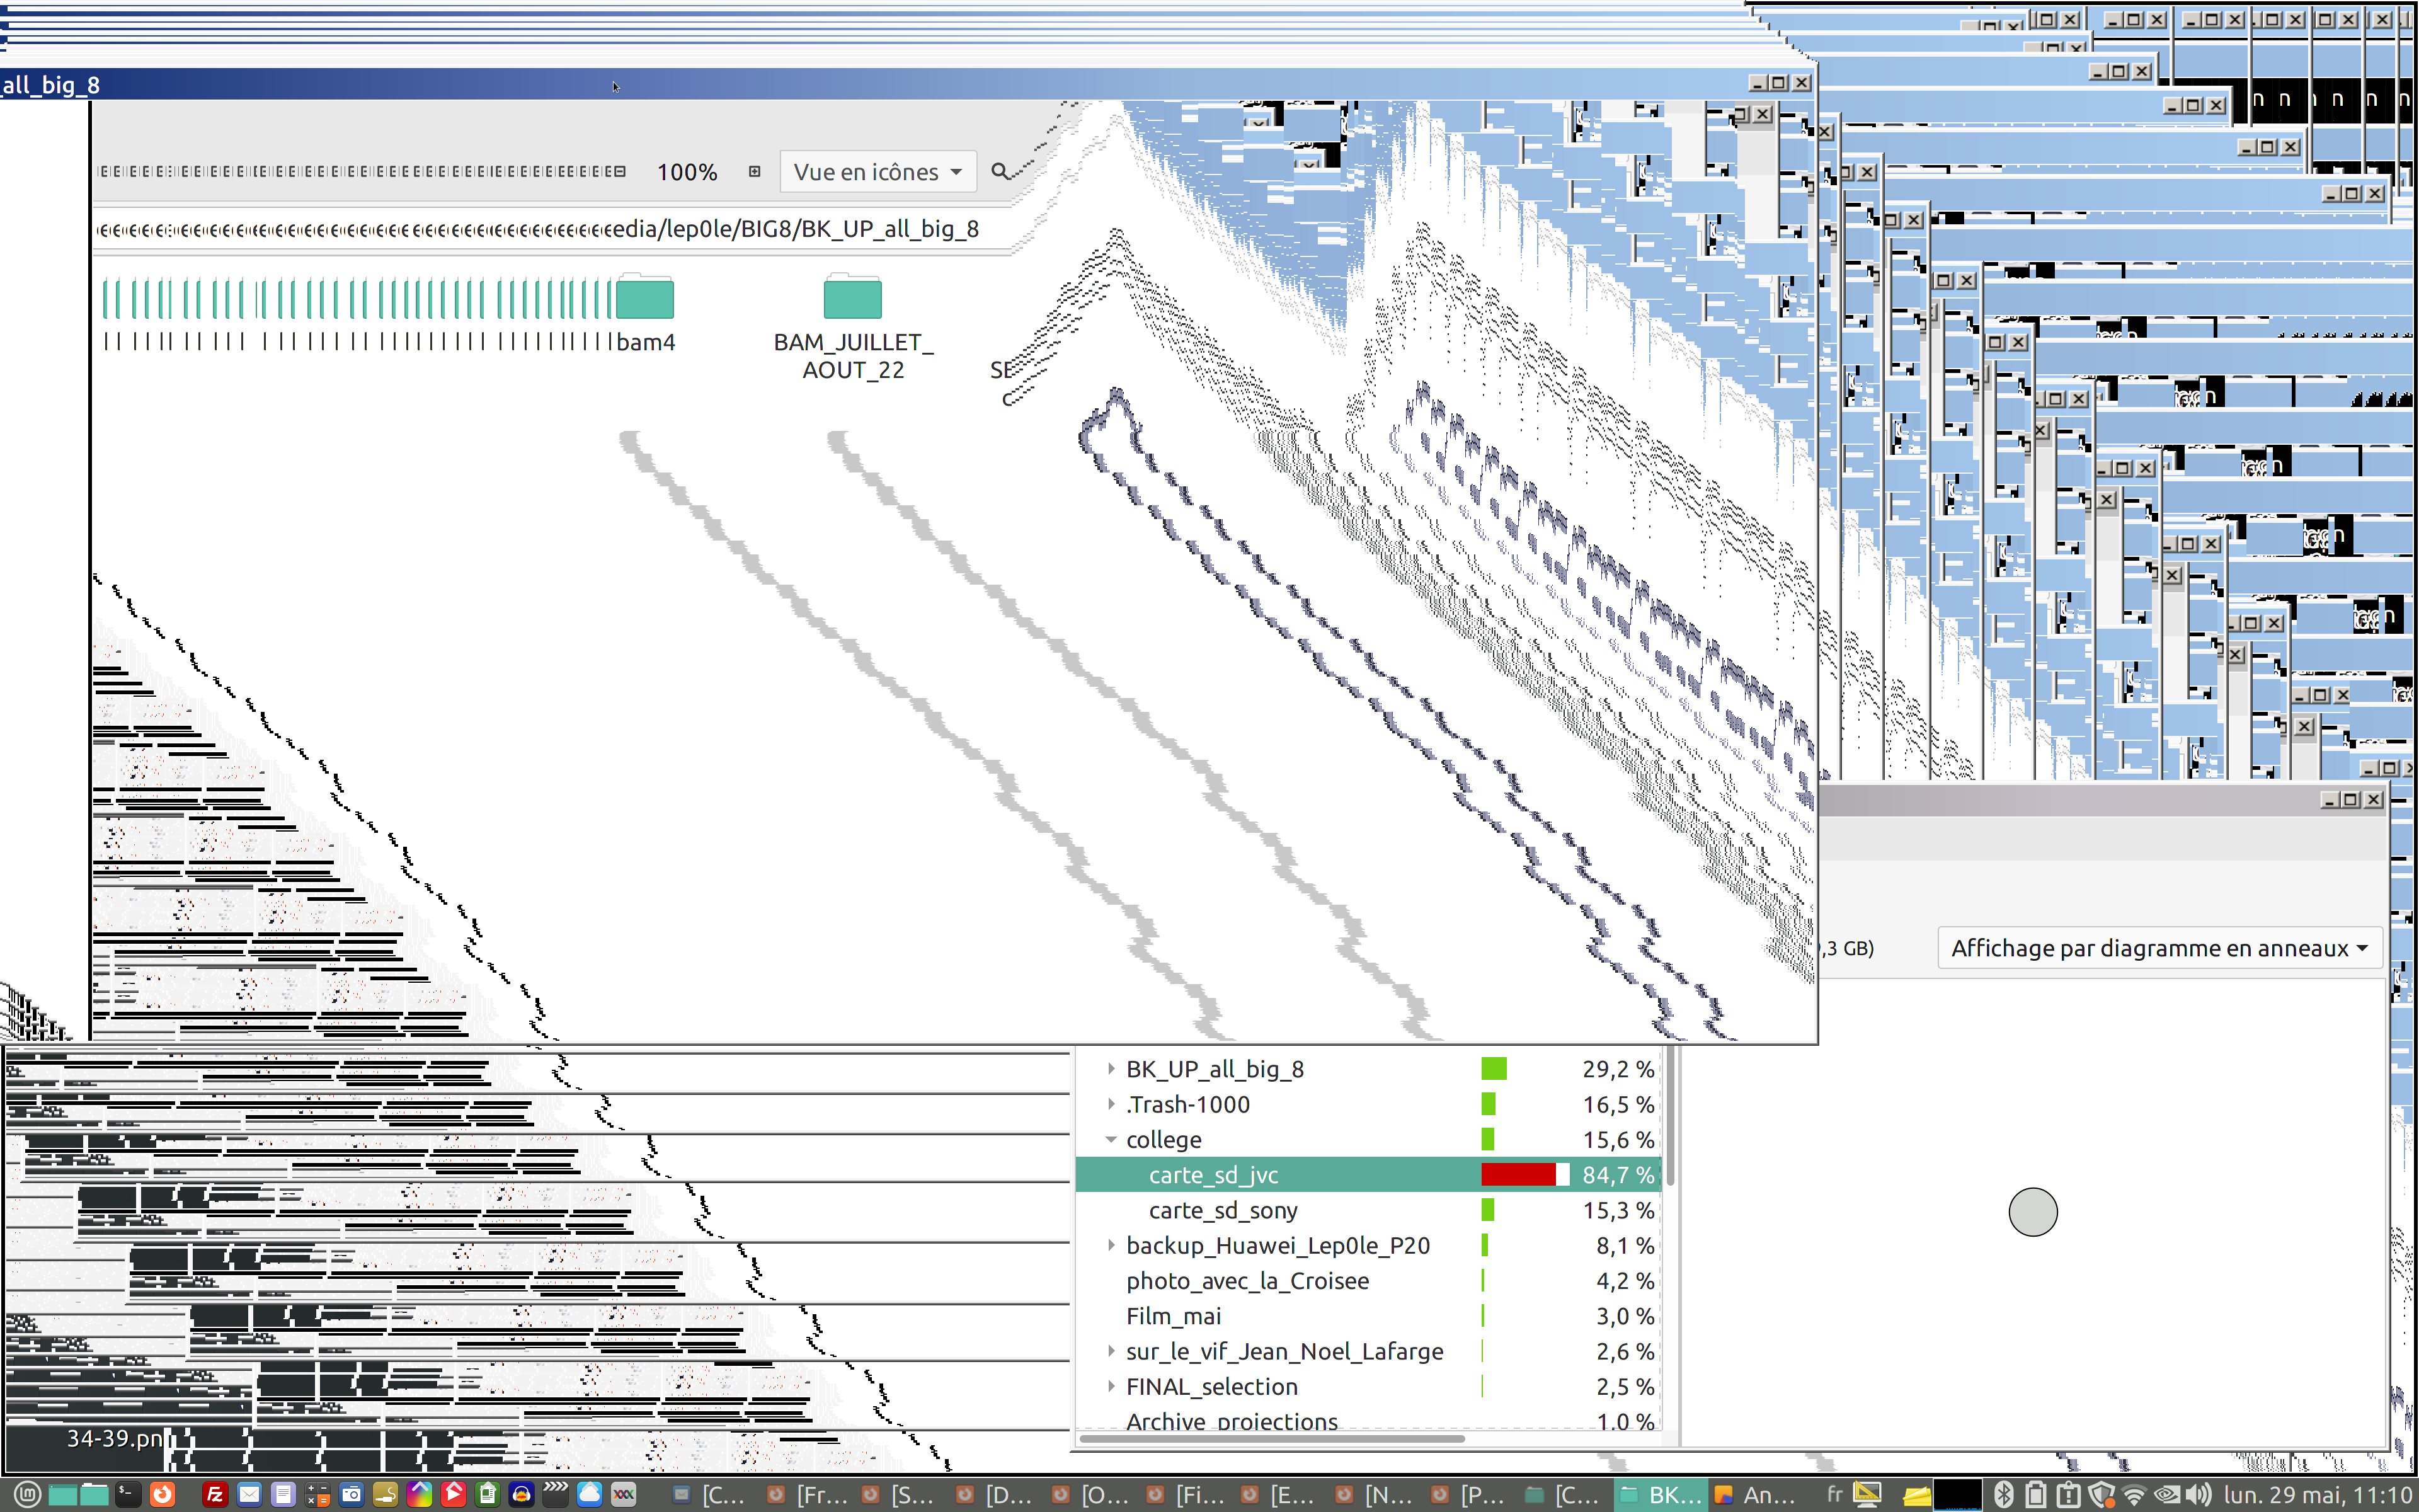Launch FileZilla from the panel

[x=215, y=1494]
